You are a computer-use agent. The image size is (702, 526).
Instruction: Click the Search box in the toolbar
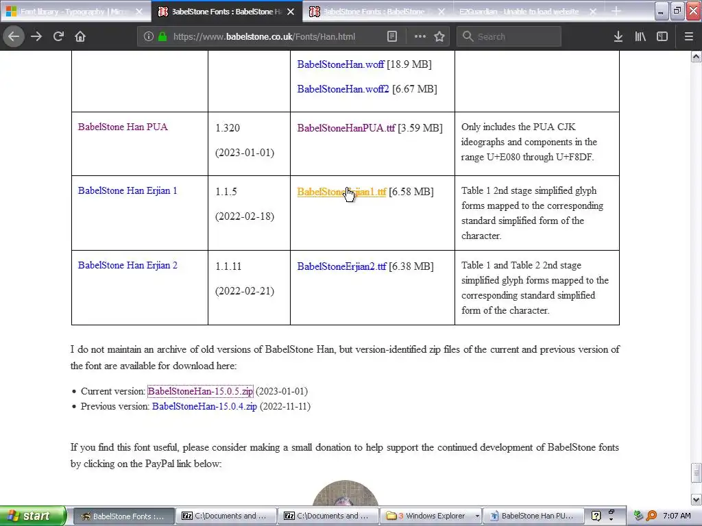point(509,37)
